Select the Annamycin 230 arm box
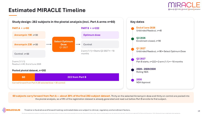The height and width of the screenshot is (114, 202). 29,44
